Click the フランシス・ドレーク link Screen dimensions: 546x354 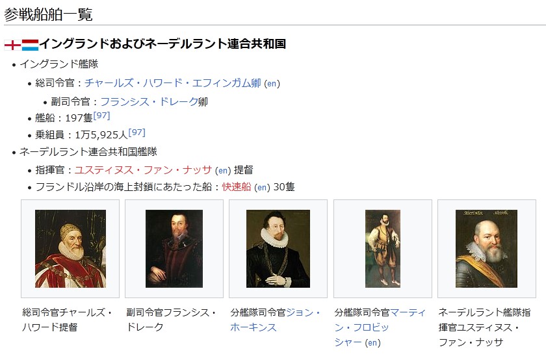[149, 102]
